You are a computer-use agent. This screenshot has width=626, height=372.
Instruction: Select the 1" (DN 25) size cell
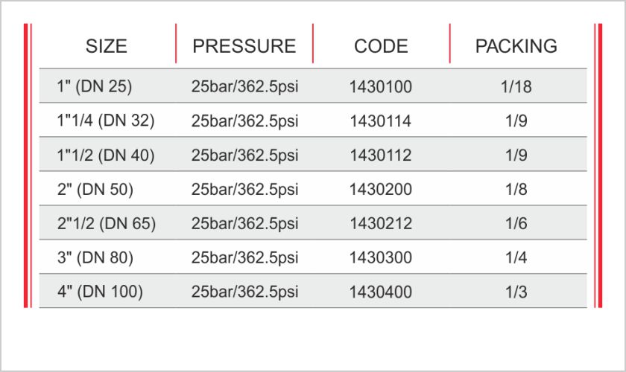(94, 86)
